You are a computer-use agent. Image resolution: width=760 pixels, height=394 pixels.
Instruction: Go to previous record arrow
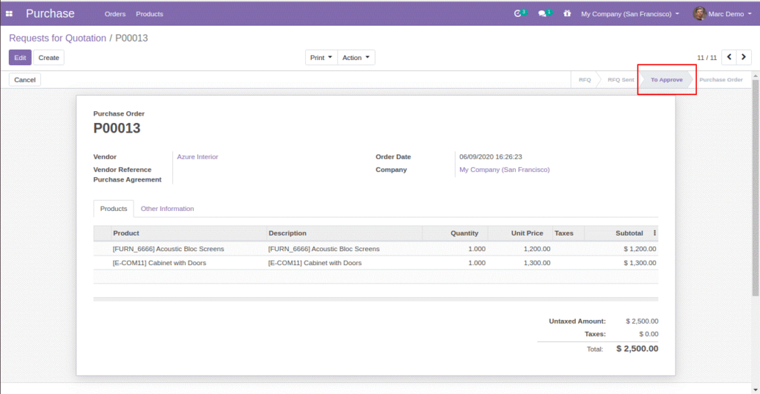729,57
